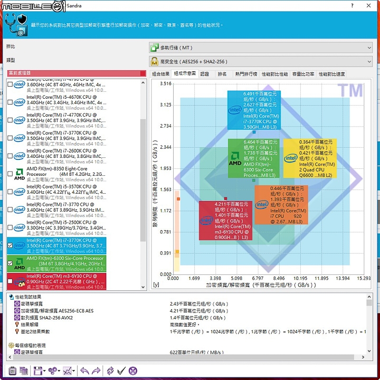Select the 基地2結果乘數 row

(35, 331)
